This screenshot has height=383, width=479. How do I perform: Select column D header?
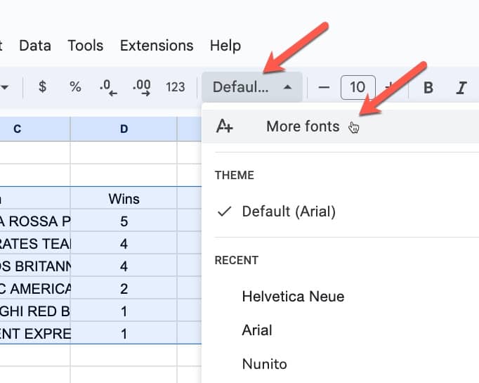124,129
